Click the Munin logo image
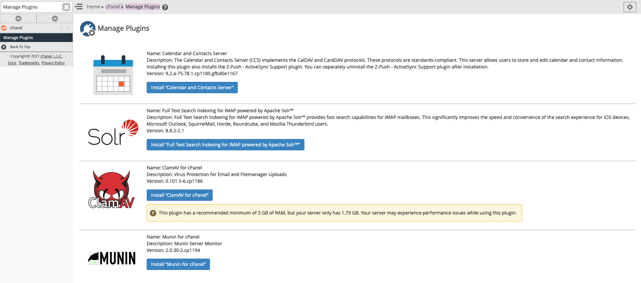This screenshot has width=641, height=283. pos(112,258)
